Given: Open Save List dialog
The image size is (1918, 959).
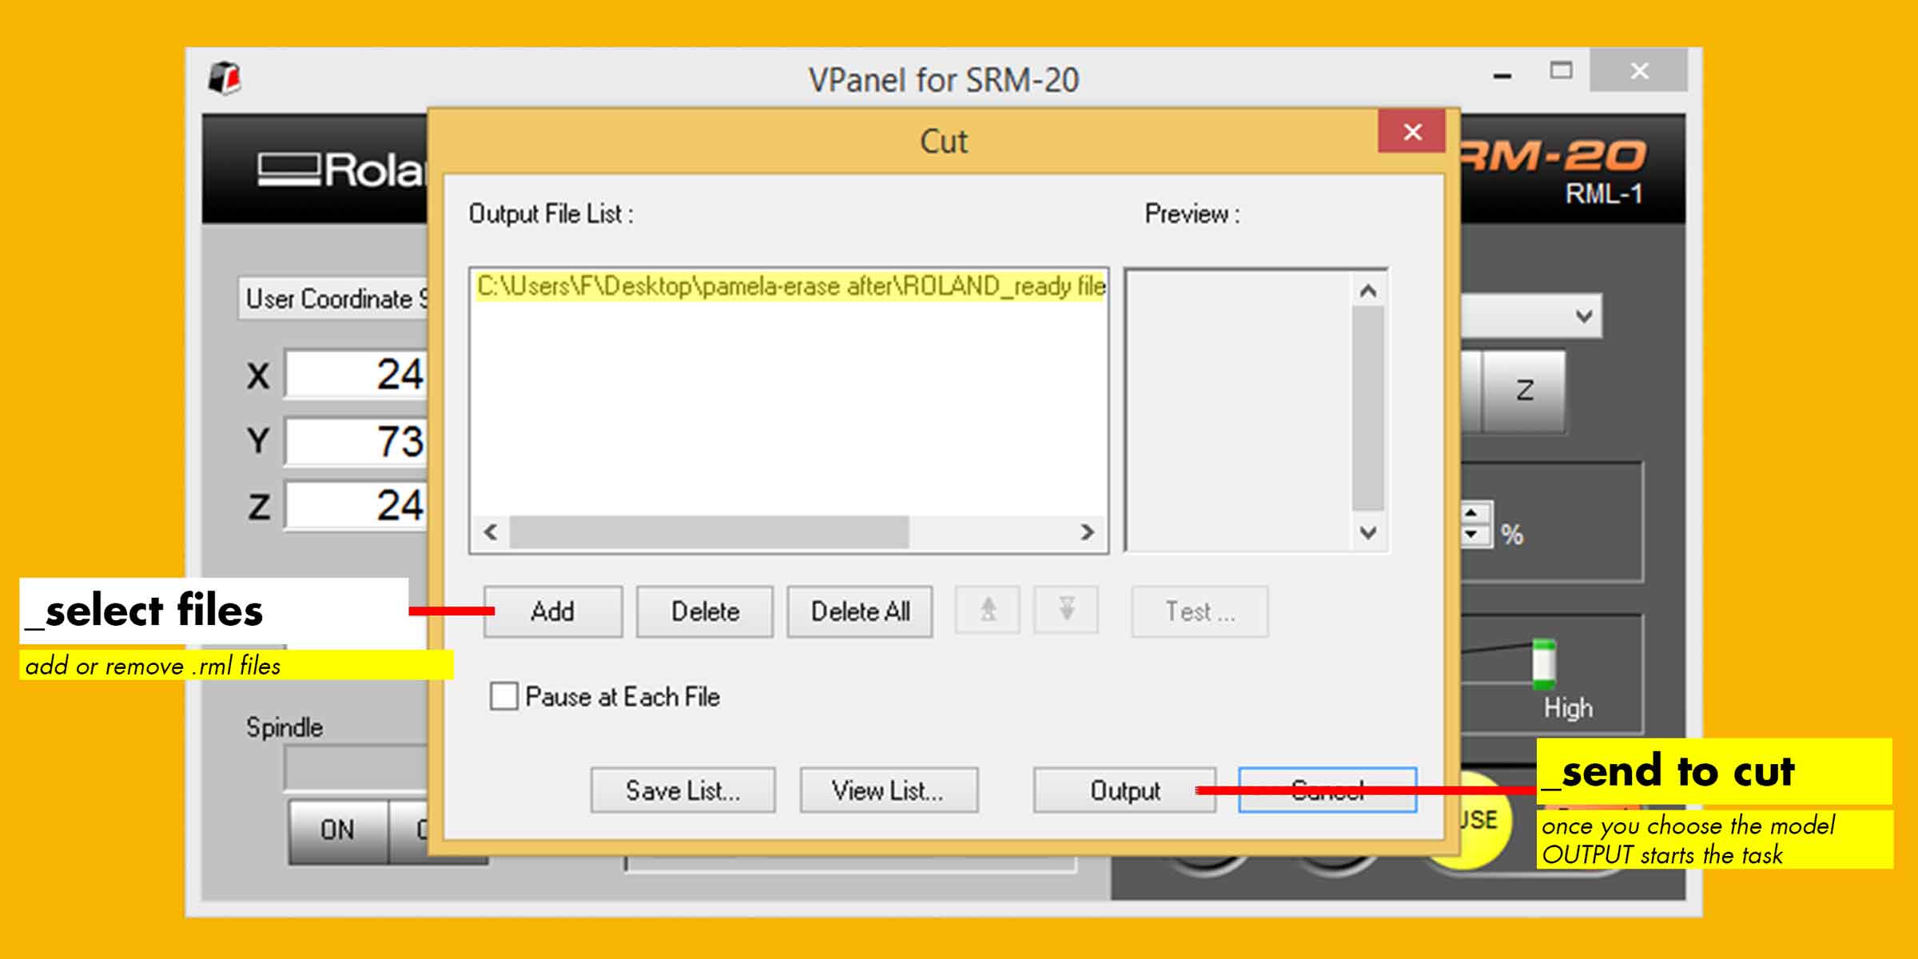Looking at the screenshot, I should (x=682, y=790).
